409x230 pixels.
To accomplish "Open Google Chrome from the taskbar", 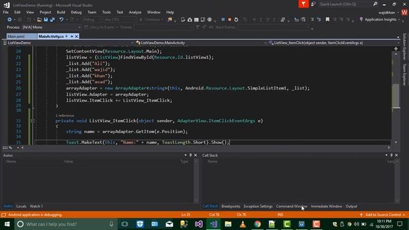I will coord(258,224).
